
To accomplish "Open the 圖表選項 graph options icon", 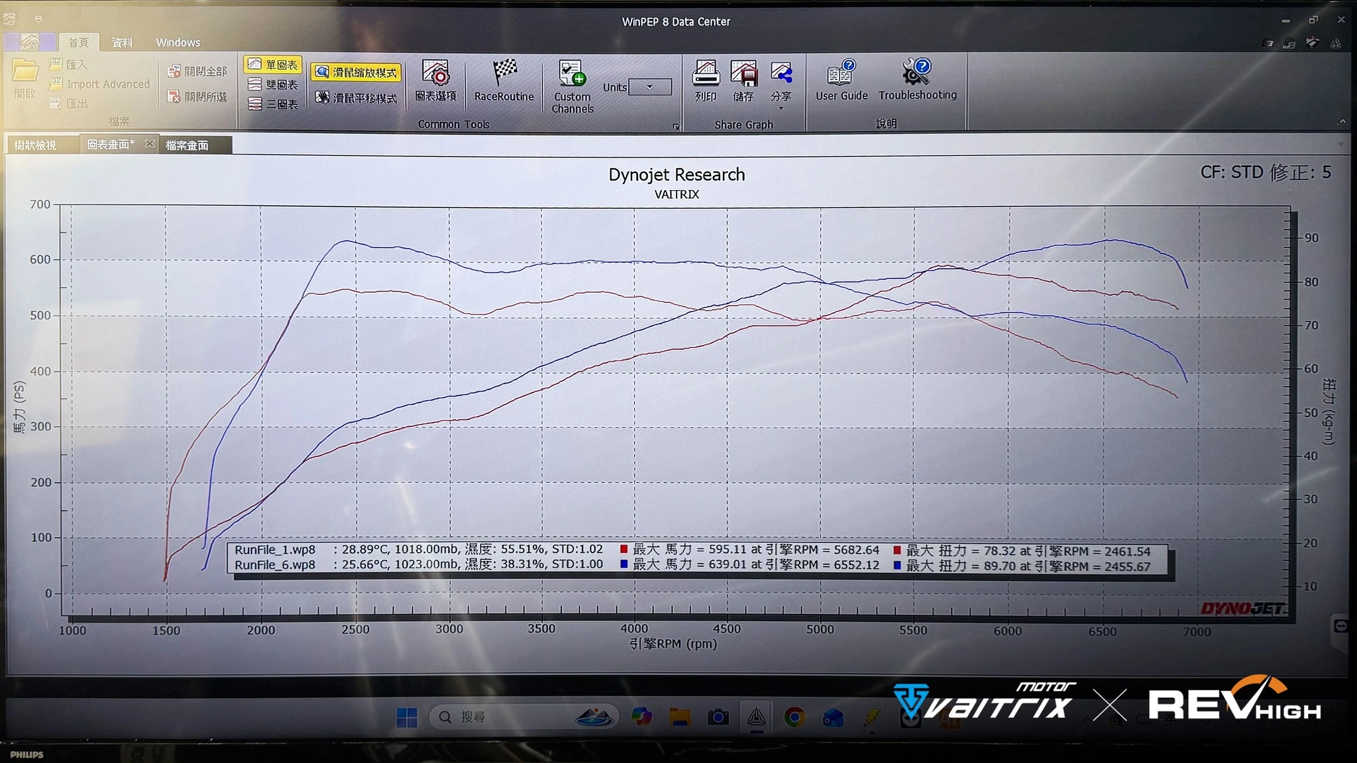I will [436, 73].
